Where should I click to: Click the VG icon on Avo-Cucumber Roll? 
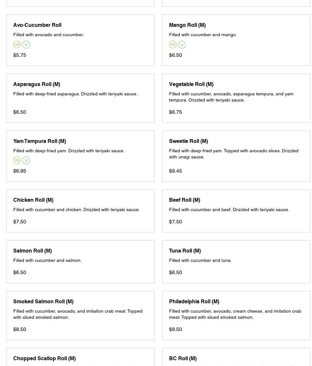click(x=17, y=45)
